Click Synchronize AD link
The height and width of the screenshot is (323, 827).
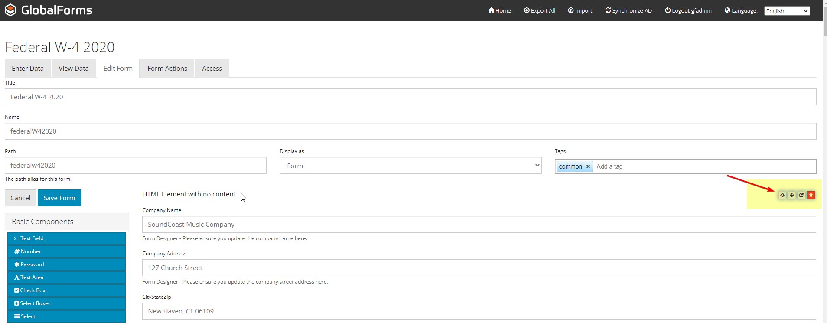pos(628,10)
